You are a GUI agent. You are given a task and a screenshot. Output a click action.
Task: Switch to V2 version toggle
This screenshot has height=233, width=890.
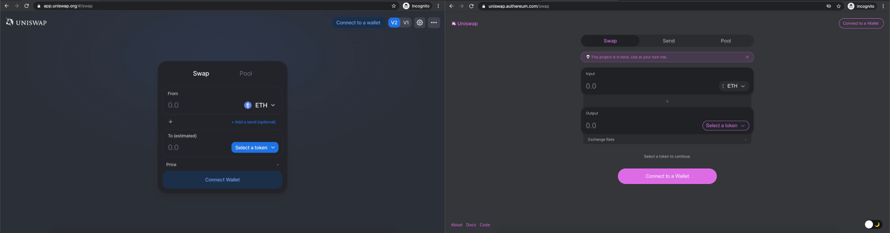(394, 23)
